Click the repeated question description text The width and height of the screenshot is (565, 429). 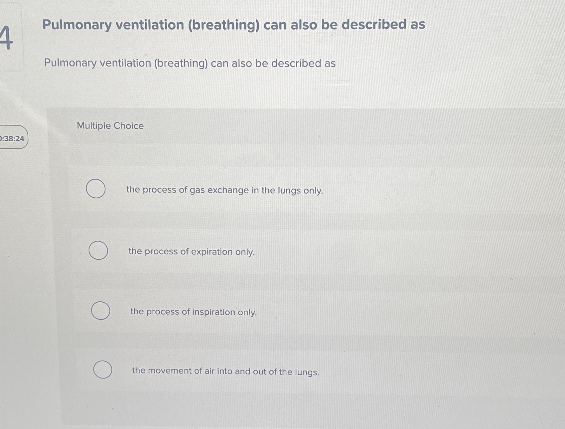(190, 63)
